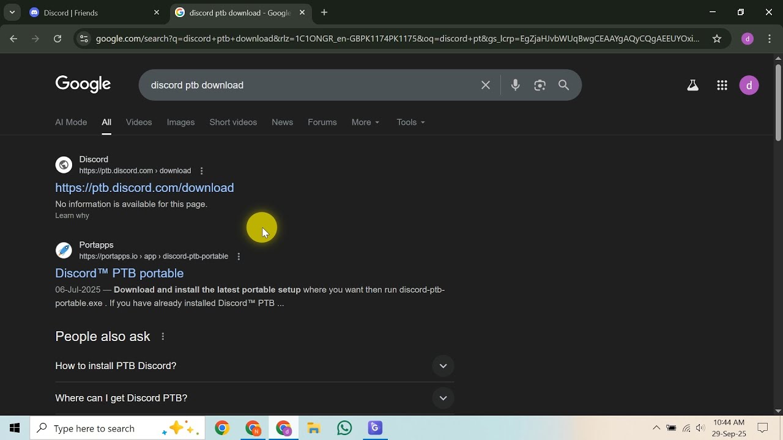Open the https://ptb.discord.com/download result link
The width and height of the screenshot is (783, 440).
tap(144, 188)
